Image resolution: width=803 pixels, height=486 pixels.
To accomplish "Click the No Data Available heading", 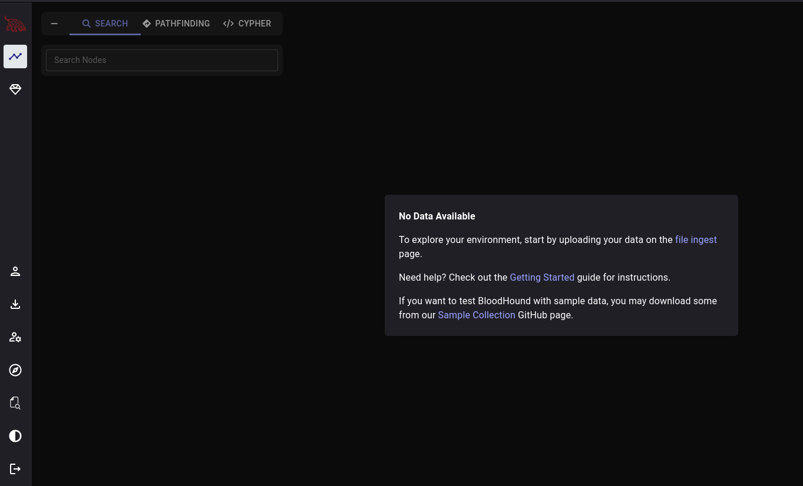I will click(437, 216).
